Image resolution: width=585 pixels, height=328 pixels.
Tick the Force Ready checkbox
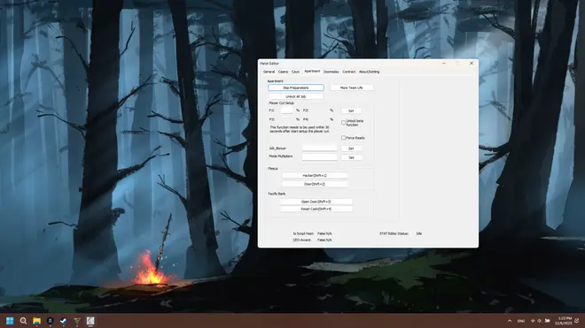(343, 138)
